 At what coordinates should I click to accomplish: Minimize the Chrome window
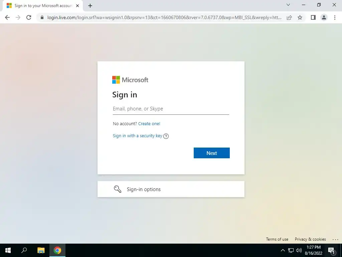[304, 5]
